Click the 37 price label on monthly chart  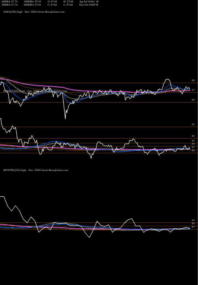193,227
